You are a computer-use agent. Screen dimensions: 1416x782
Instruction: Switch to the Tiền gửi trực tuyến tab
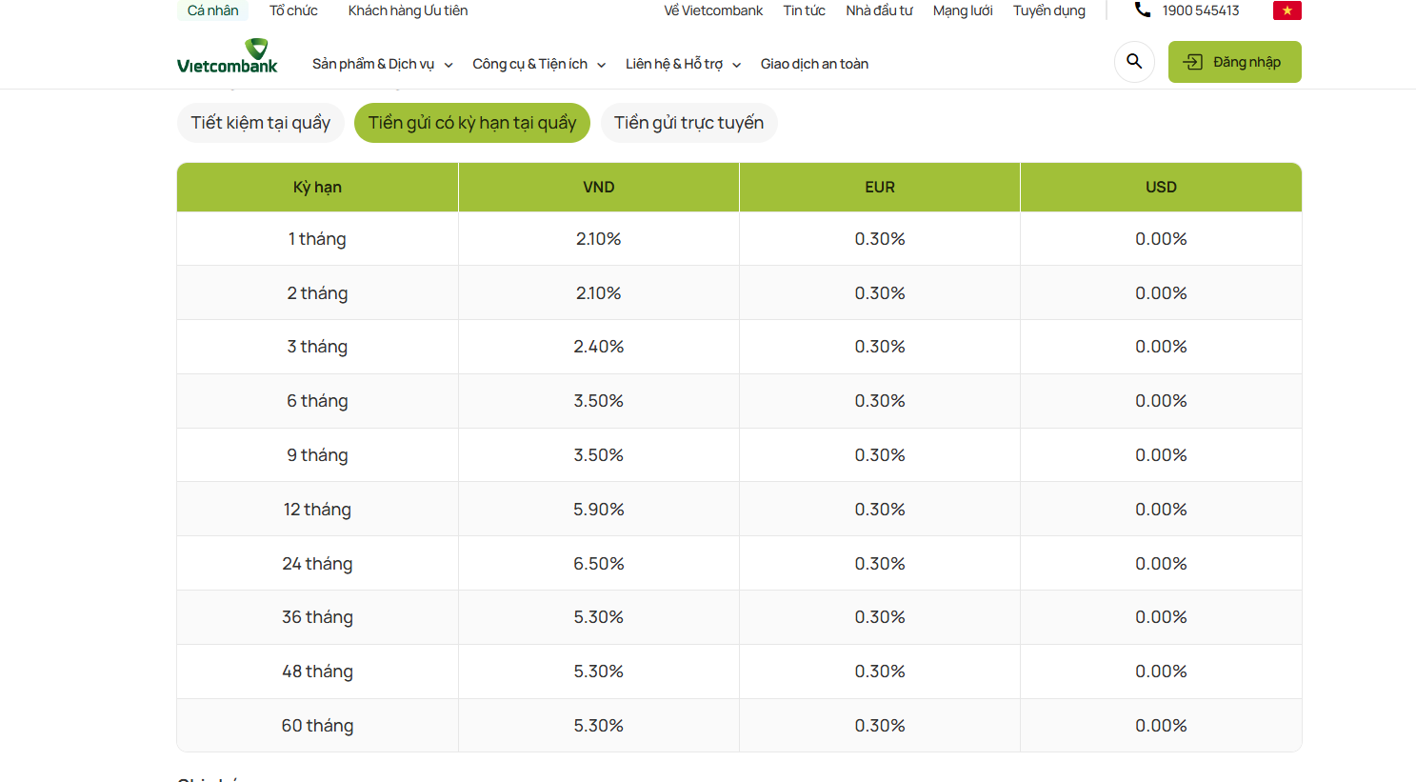688,123
